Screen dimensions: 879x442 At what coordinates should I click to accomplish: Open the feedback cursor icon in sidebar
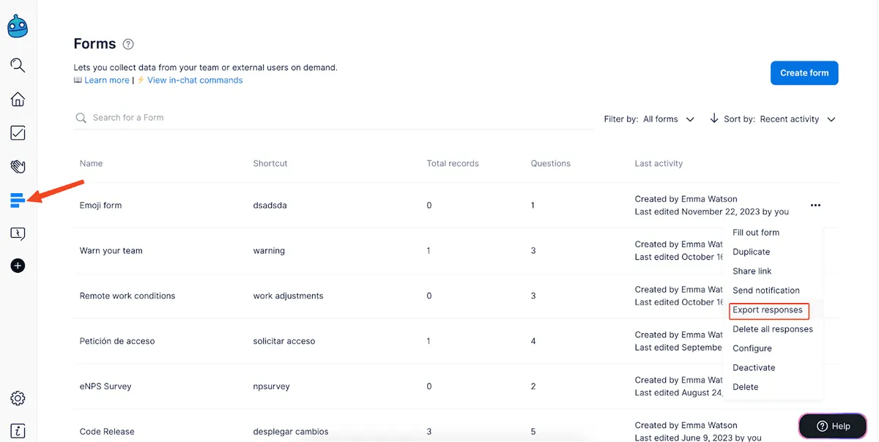[x=17, y=233]
